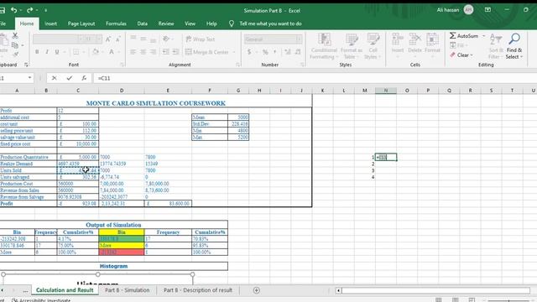Click the yellow Bin header cell
This screenshot has height=302, width=537.
tap(122, 232)
